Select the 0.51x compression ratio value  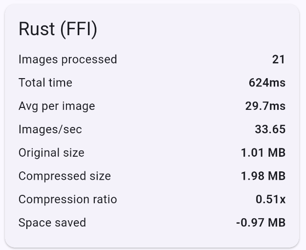click(x=270, y=200)
